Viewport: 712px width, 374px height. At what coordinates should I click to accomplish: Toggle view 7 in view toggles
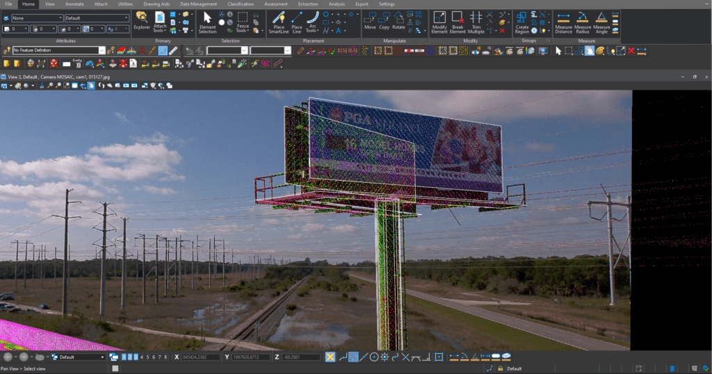coord(159,357)
